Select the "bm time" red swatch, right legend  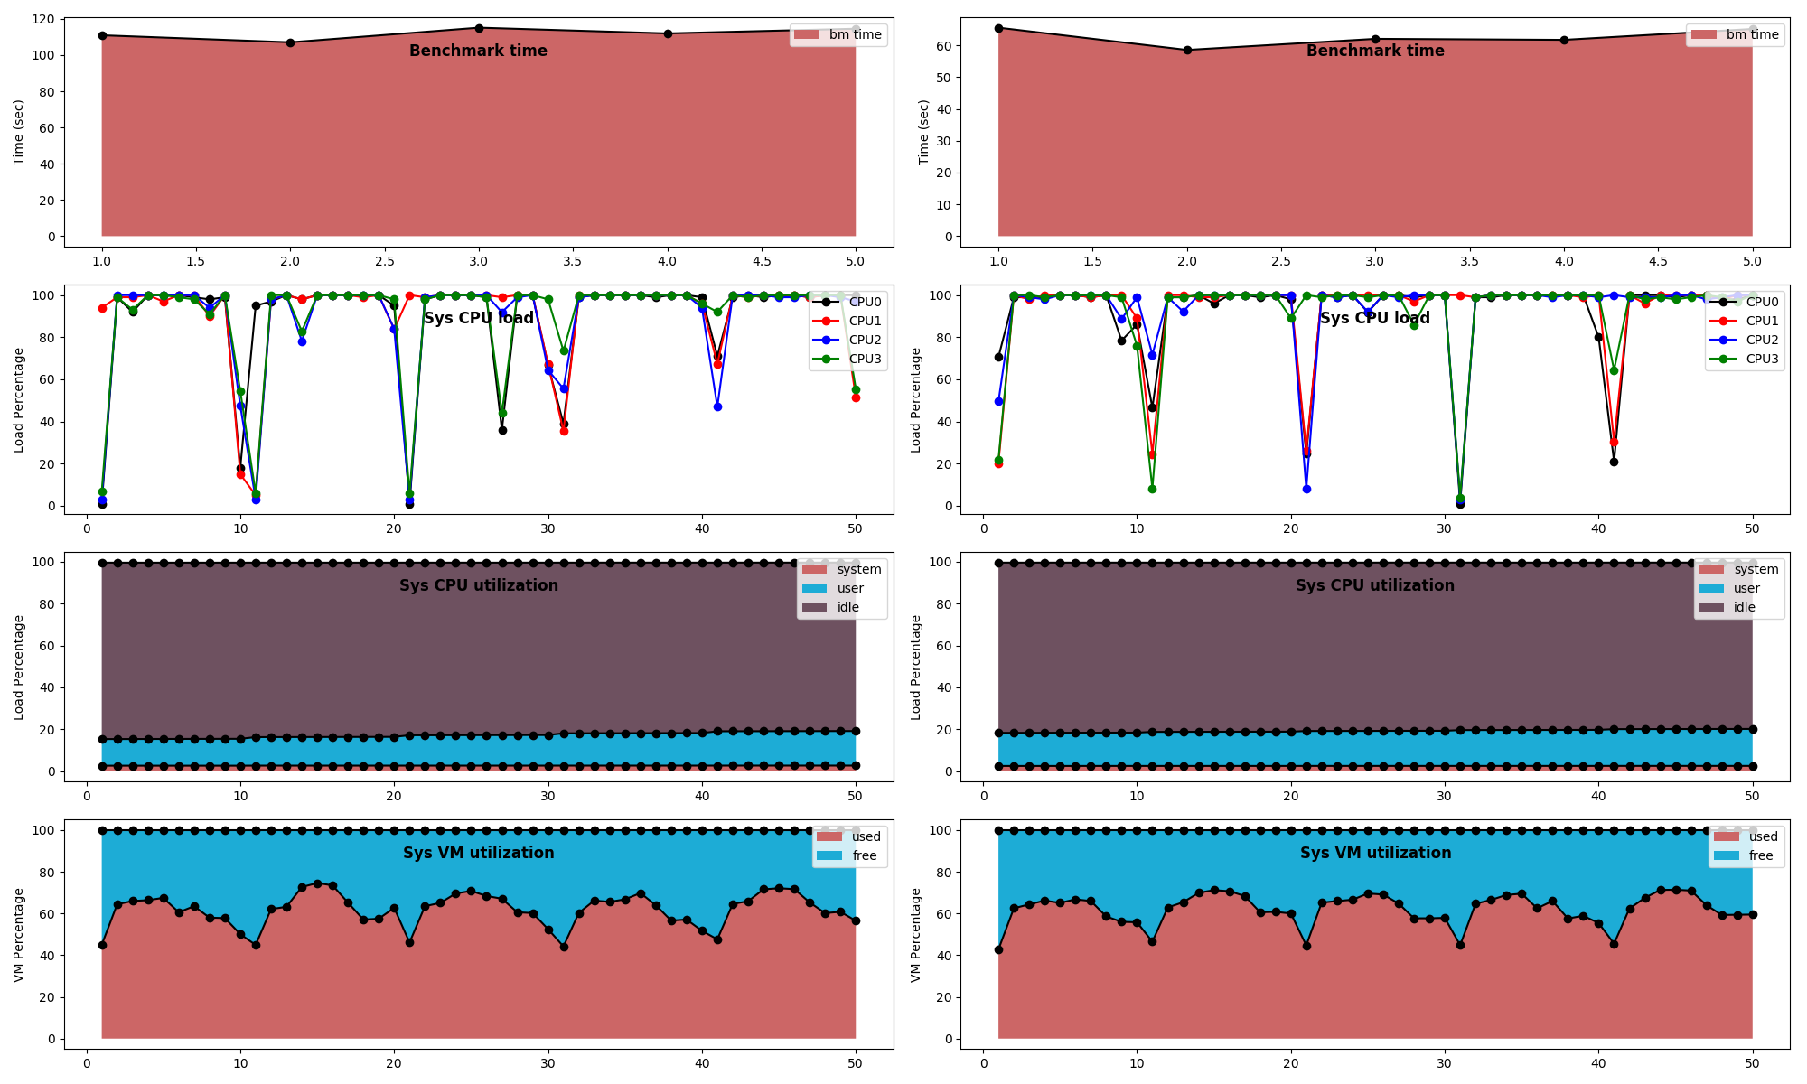coord(1704,34)
